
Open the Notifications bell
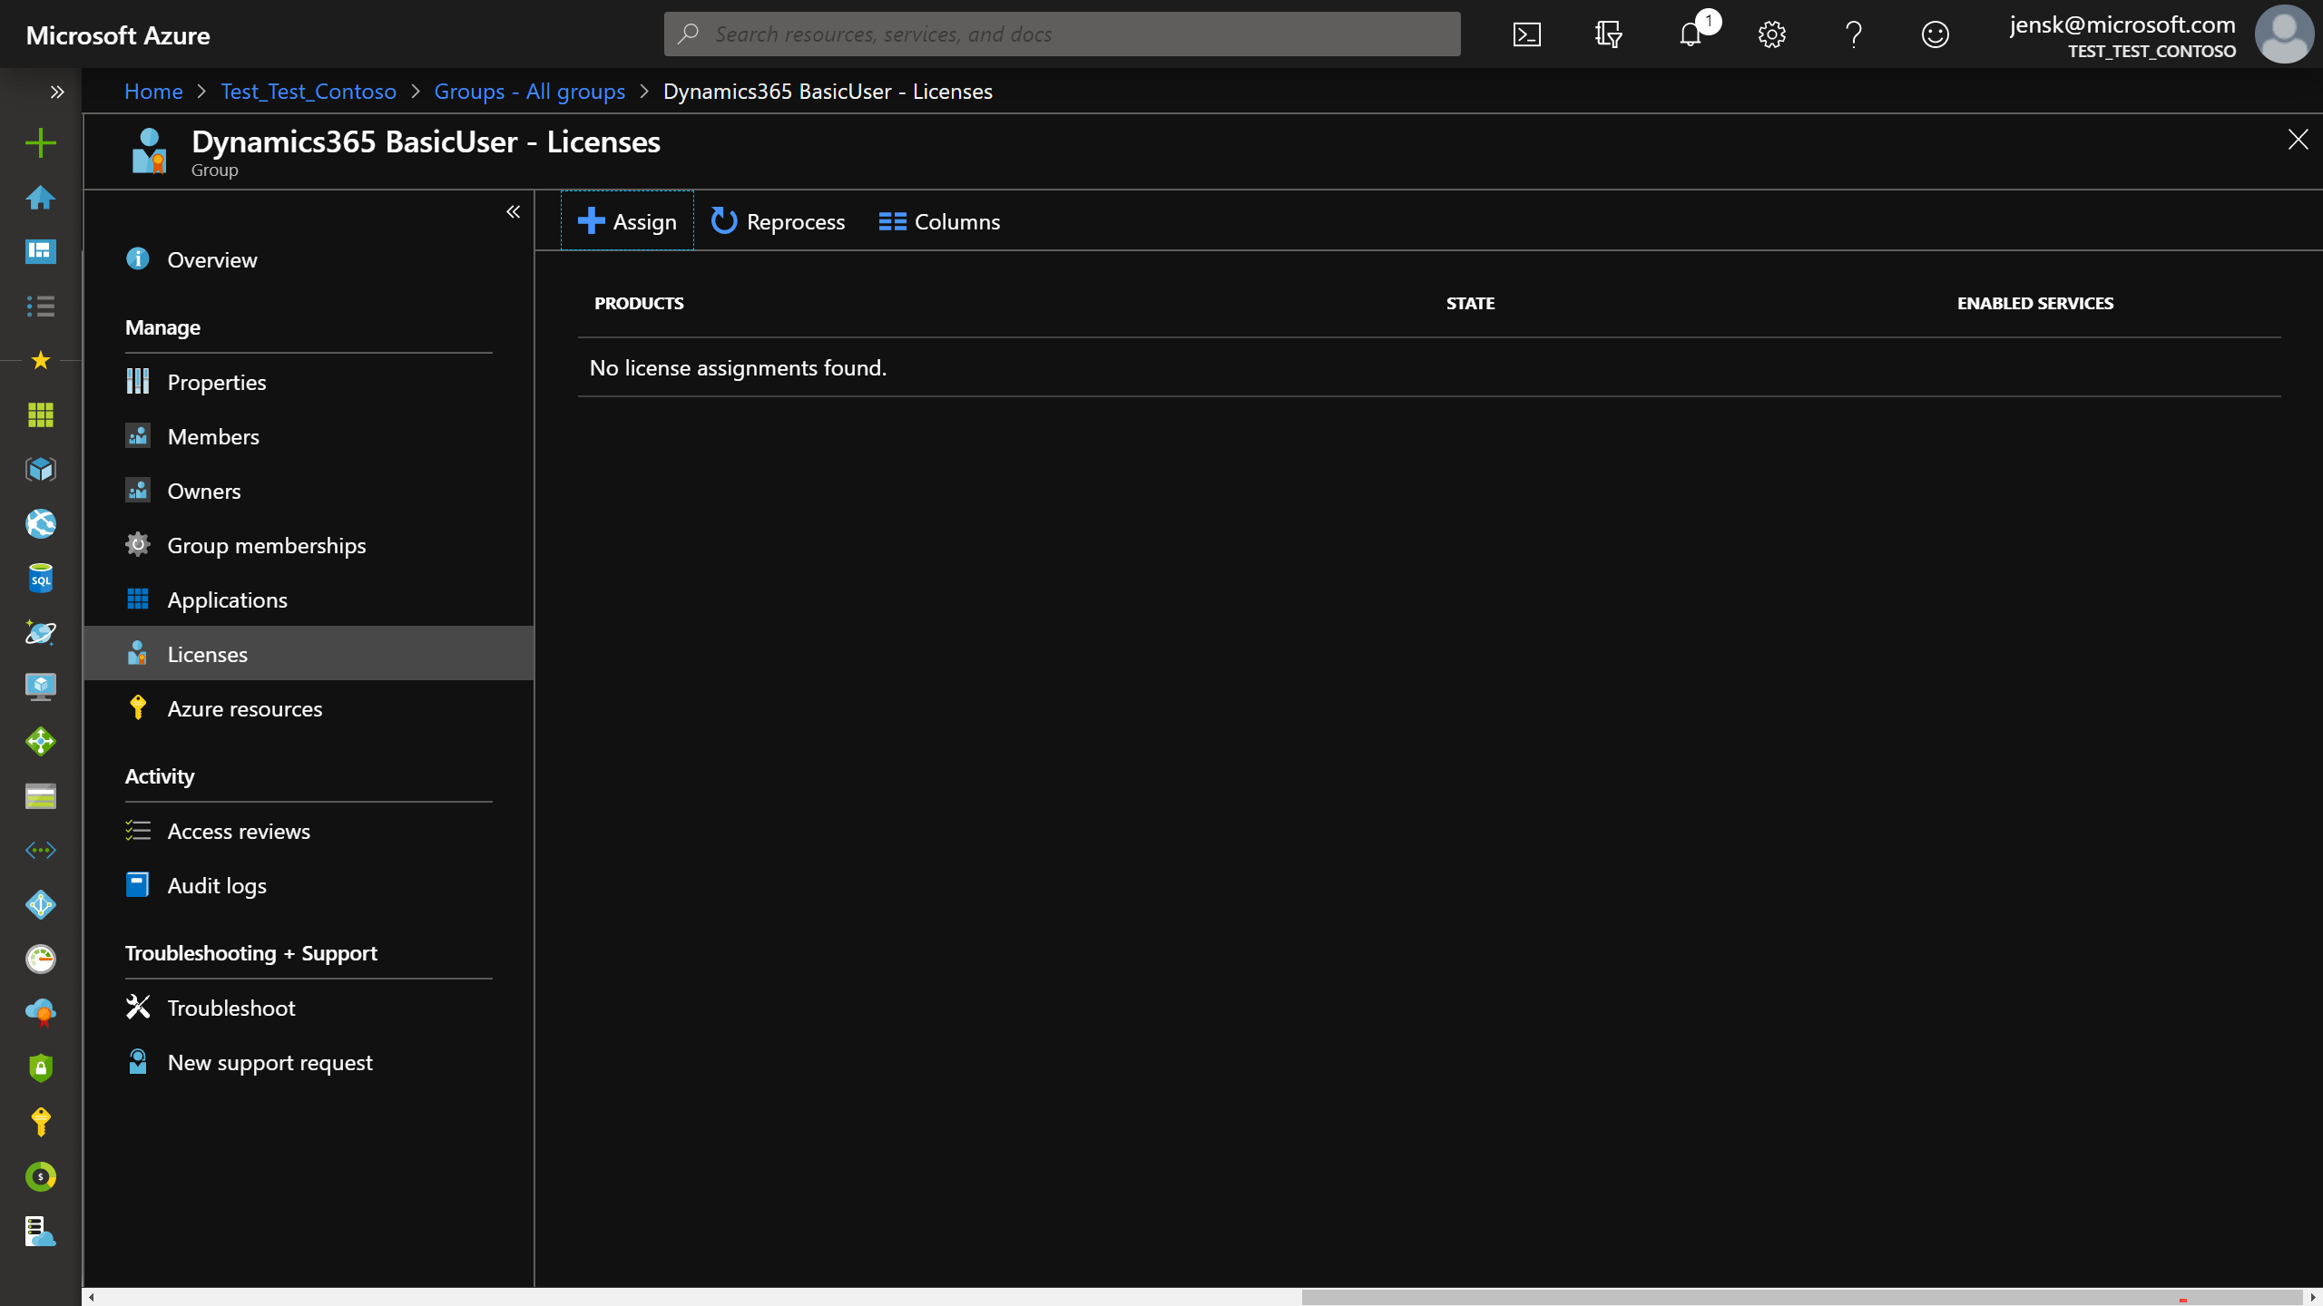pyautogui.click(x=1690, y=34)
